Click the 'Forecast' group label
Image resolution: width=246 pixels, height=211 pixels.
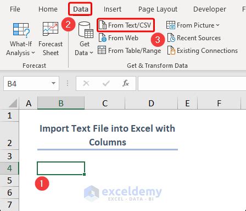34,66
